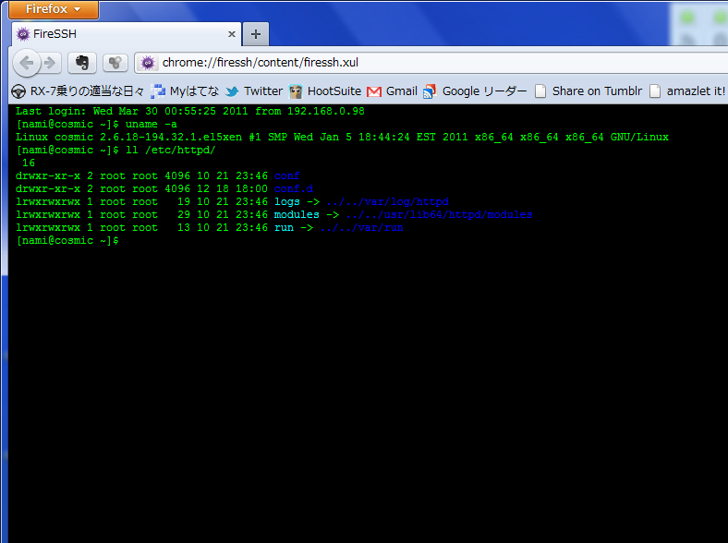Select the FireSSH tab

pos(126,34)
